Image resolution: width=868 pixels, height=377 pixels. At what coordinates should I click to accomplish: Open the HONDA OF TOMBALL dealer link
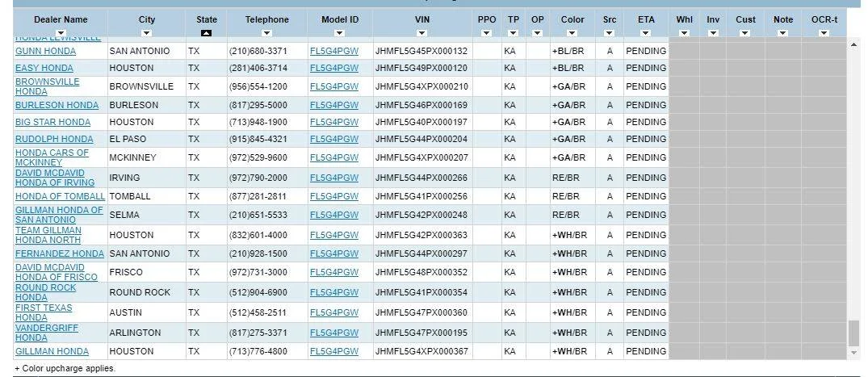click(x=60, y=196)
